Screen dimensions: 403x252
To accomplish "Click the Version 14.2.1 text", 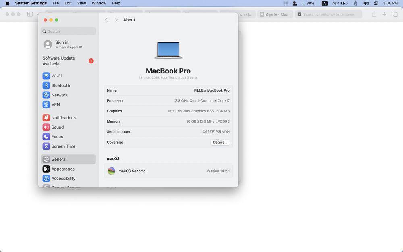I will pos(218,171).
